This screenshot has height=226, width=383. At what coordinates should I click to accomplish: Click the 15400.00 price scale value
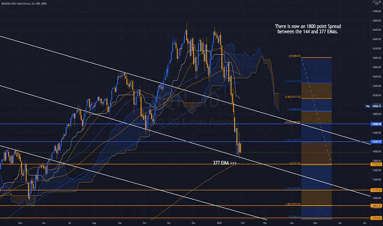[x=377, y=86]
